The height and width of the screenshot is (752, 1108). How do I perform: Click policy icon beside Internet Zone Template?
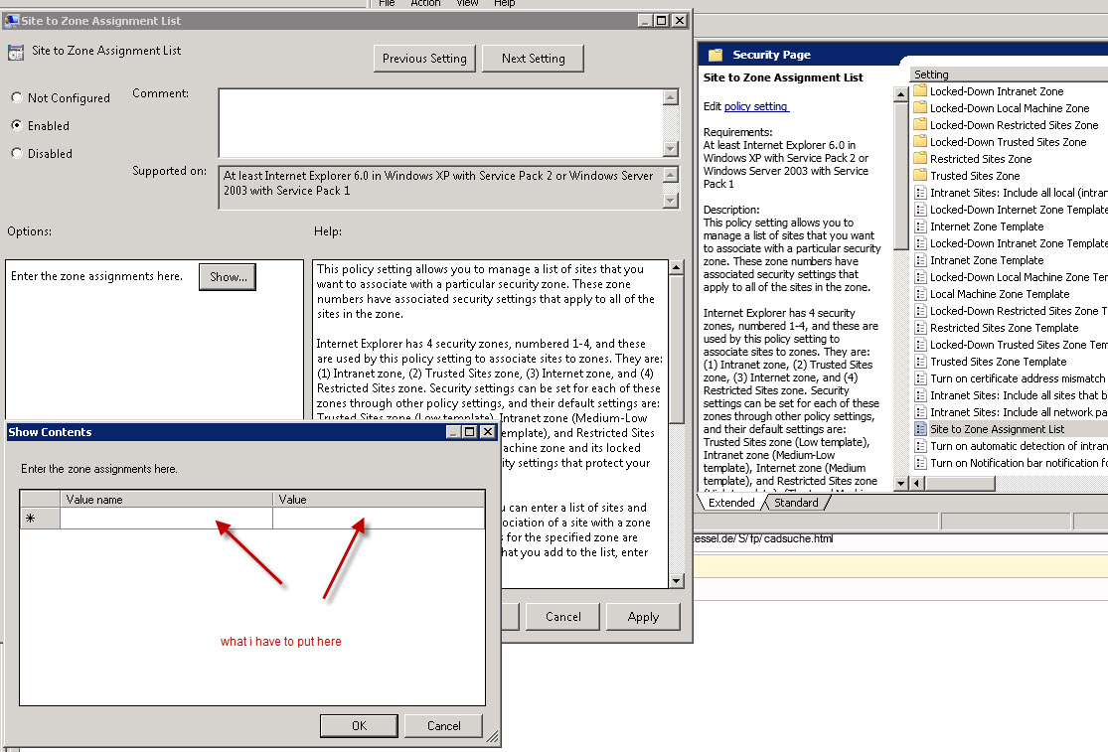click(x=920, y=226)
